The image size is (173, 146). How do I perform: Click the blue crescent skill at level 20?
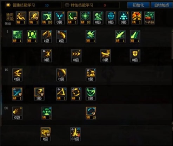[91, 113]
